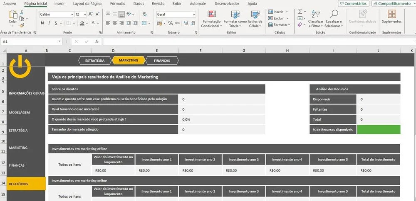Apply the font color A
The image size is (416, 201).
pyautogui.click(x=93, y=23)
